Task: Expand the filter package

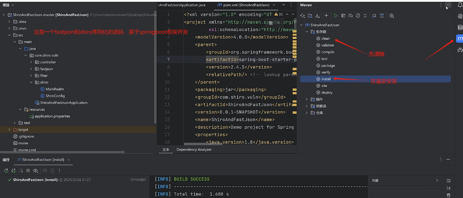Action: point(31,76)
